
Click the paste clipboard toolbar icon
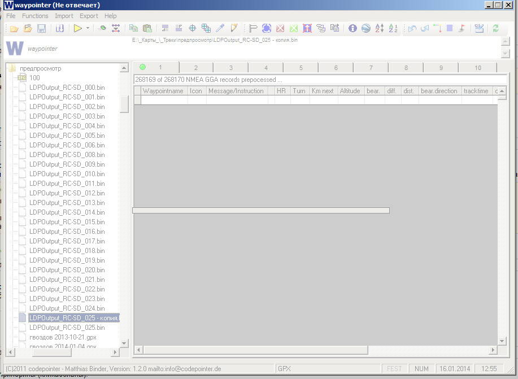[147, 28]
